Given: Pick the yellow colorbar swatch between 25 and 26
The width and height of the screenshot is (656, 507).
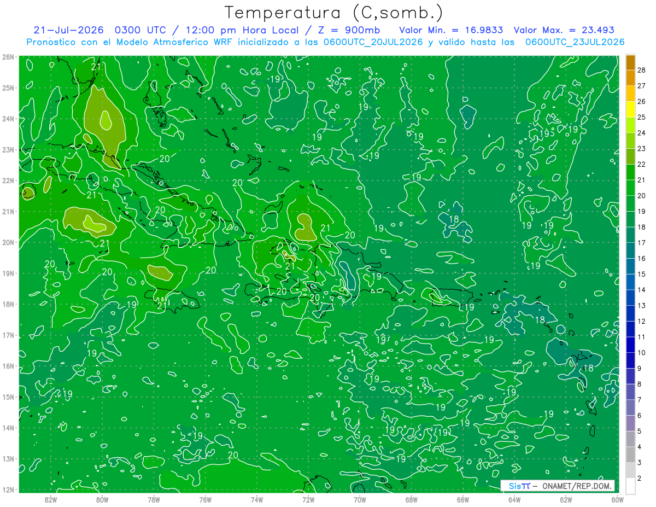Looking at the screenshot, I should [630, 109].
